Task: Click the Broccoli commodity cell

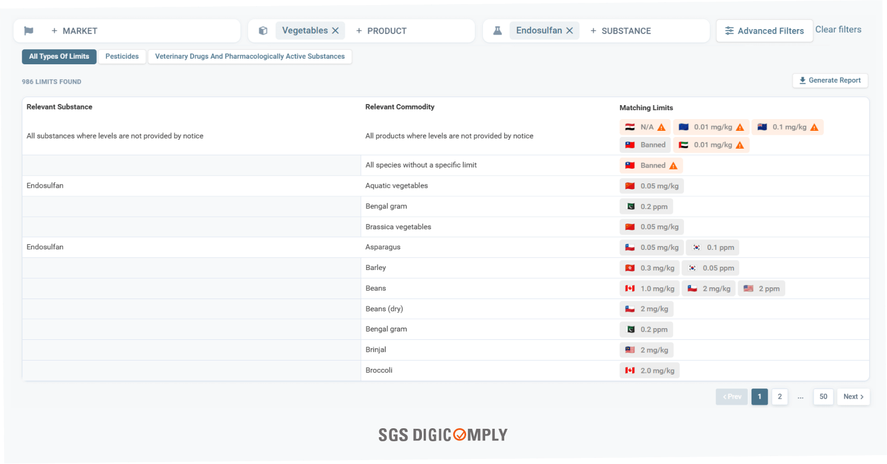Action: click(x=379, y=371)
